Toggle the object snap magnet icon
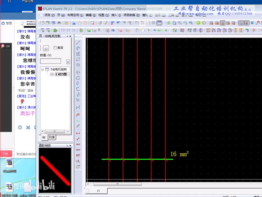The image size is (262, 197). pyautogui.click(x=258, y=23)
